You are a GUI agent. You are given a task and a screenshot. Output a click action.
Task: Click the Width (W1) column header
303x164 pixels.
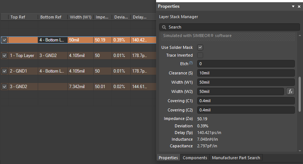coord(80,17)
